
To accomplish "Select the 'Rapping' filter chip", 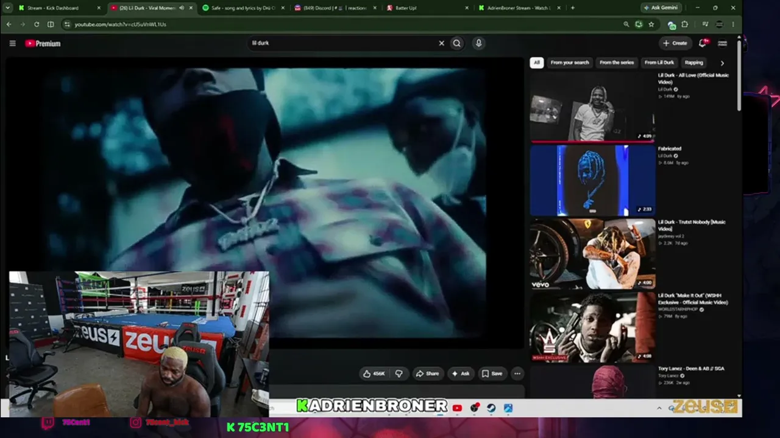I will [x=693, y=62].
